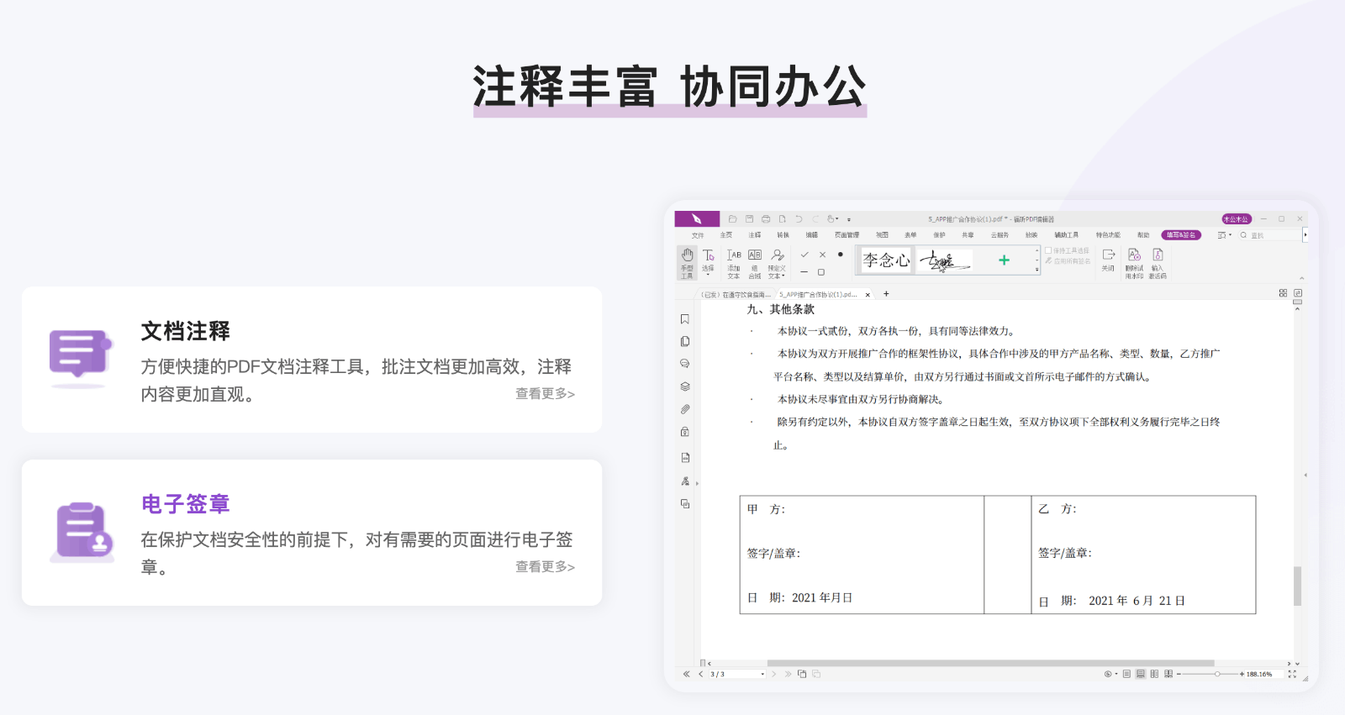Image resolution: width=1345 pixels, height=715 pixels.
Task: Click the new document icon in quick toolbar
Action: pyautogui.click(x=783, y=219)
